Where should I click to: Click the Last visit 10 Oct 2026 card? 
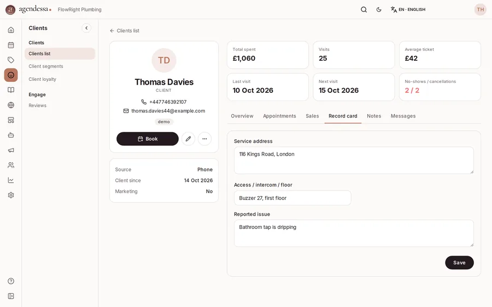(x=268, y=87)
